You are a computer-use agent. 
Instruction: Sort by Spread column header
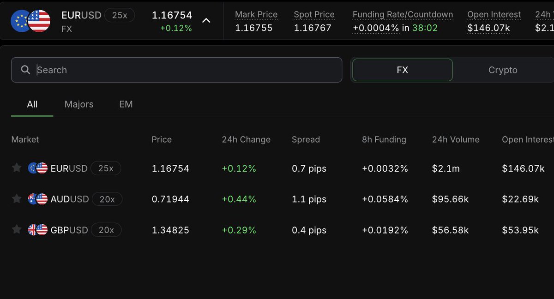[x=306, y=139]
